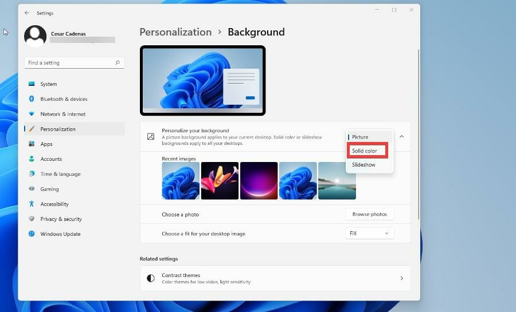The height and width of the screenshot is (312, 516).
Task: Select the purple glow recent image
Action: click(259, 181)
